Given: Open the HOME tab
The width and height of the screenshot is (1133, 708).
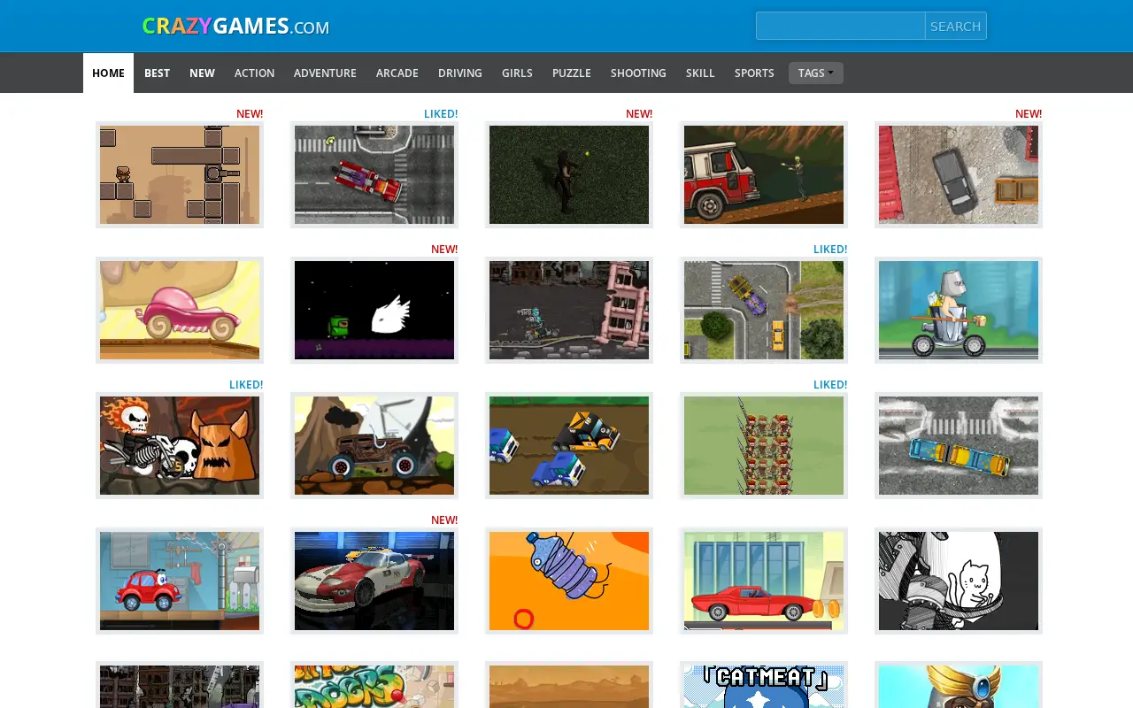Looking at the screenshot, I should (x=108, y=73).
